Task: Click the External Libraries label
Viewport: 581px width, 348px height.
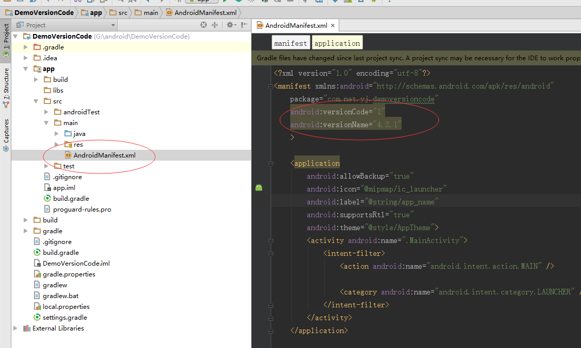Action: [58, 328]
